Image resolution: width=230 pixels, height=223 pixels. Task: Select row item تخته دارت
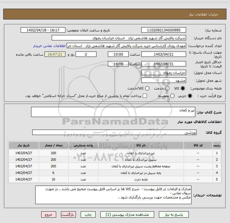coord(141,180)
